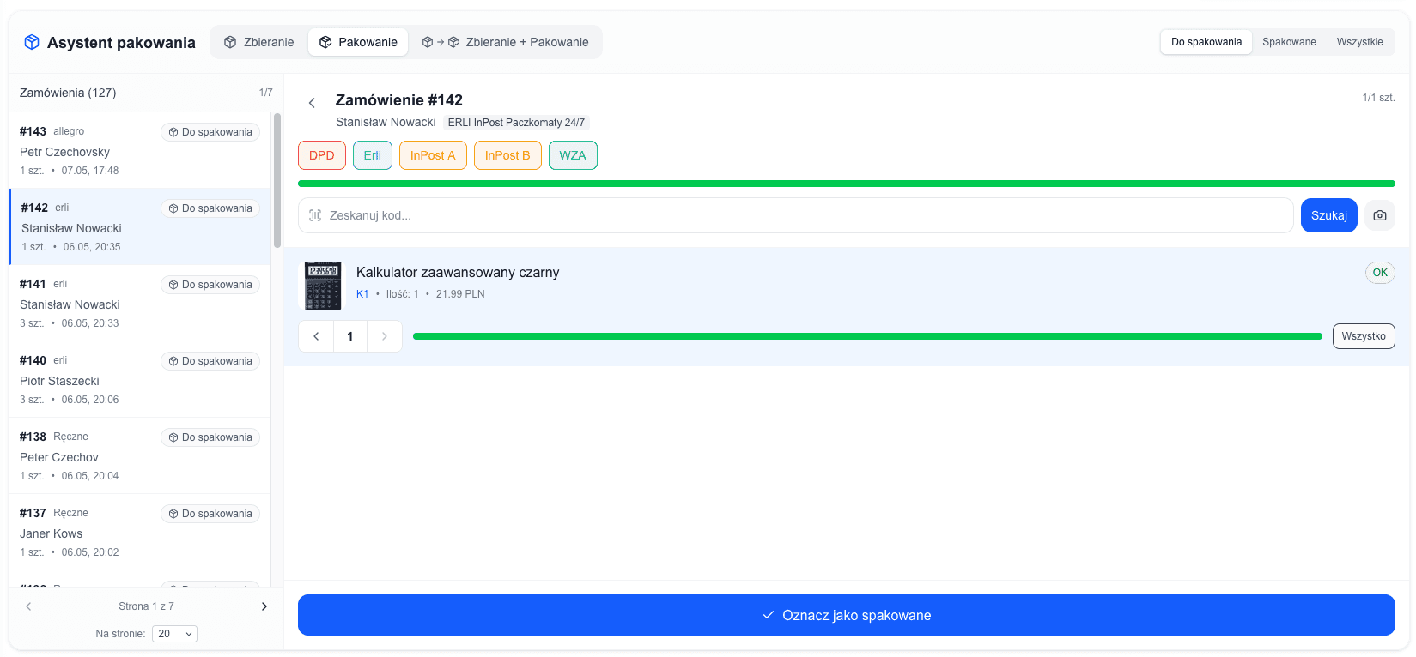Viewport: 1416px width, 657px height.
Task: Show Wszystkie orders filter
Action: coord(1359,42)
